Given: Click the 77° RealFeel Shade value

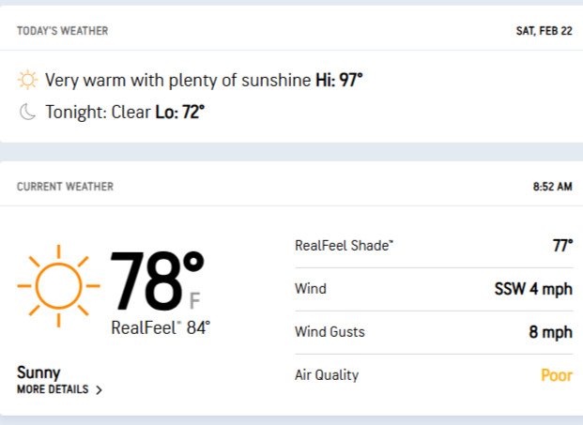Looking at the screenshot, I should click(x=562, y=246).
